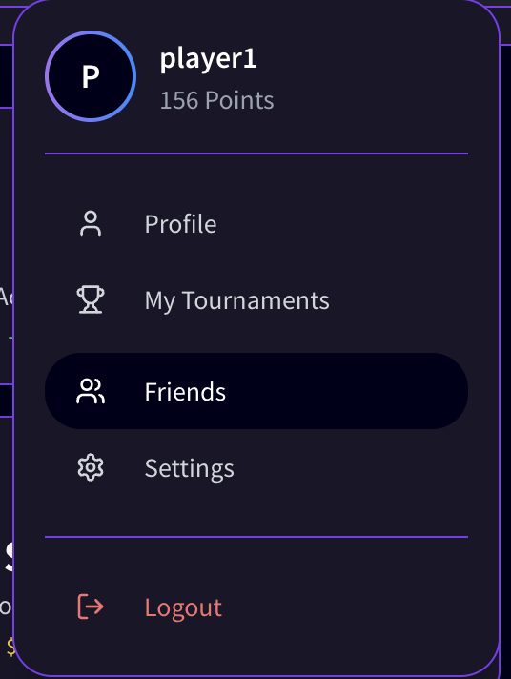Click the purple divider above Logout
The image size is (511, 679).
click(x=256, y=537)
